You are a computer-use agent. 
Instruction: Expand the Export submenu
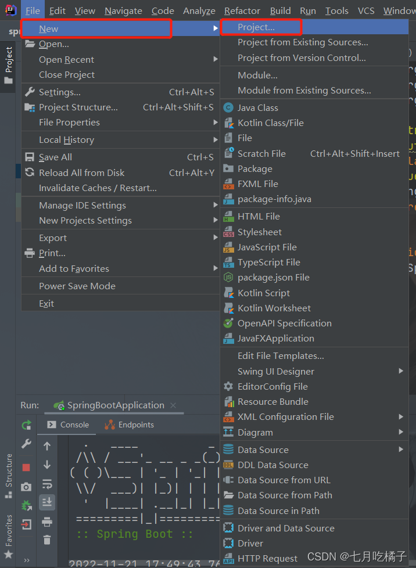click(121, 238)
